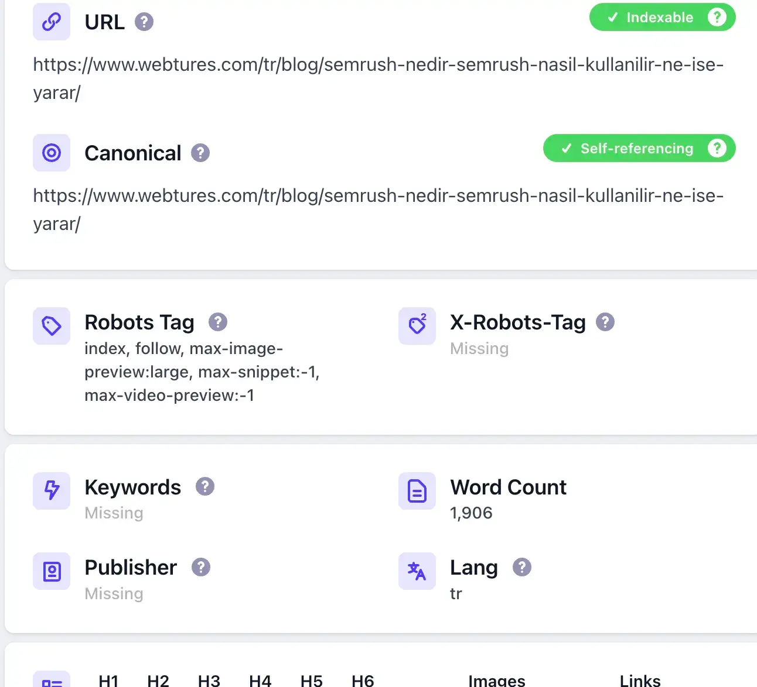This screenshot has width=757, height=687.
Task: Select the Lang translation icon
Action: [417, 572]
